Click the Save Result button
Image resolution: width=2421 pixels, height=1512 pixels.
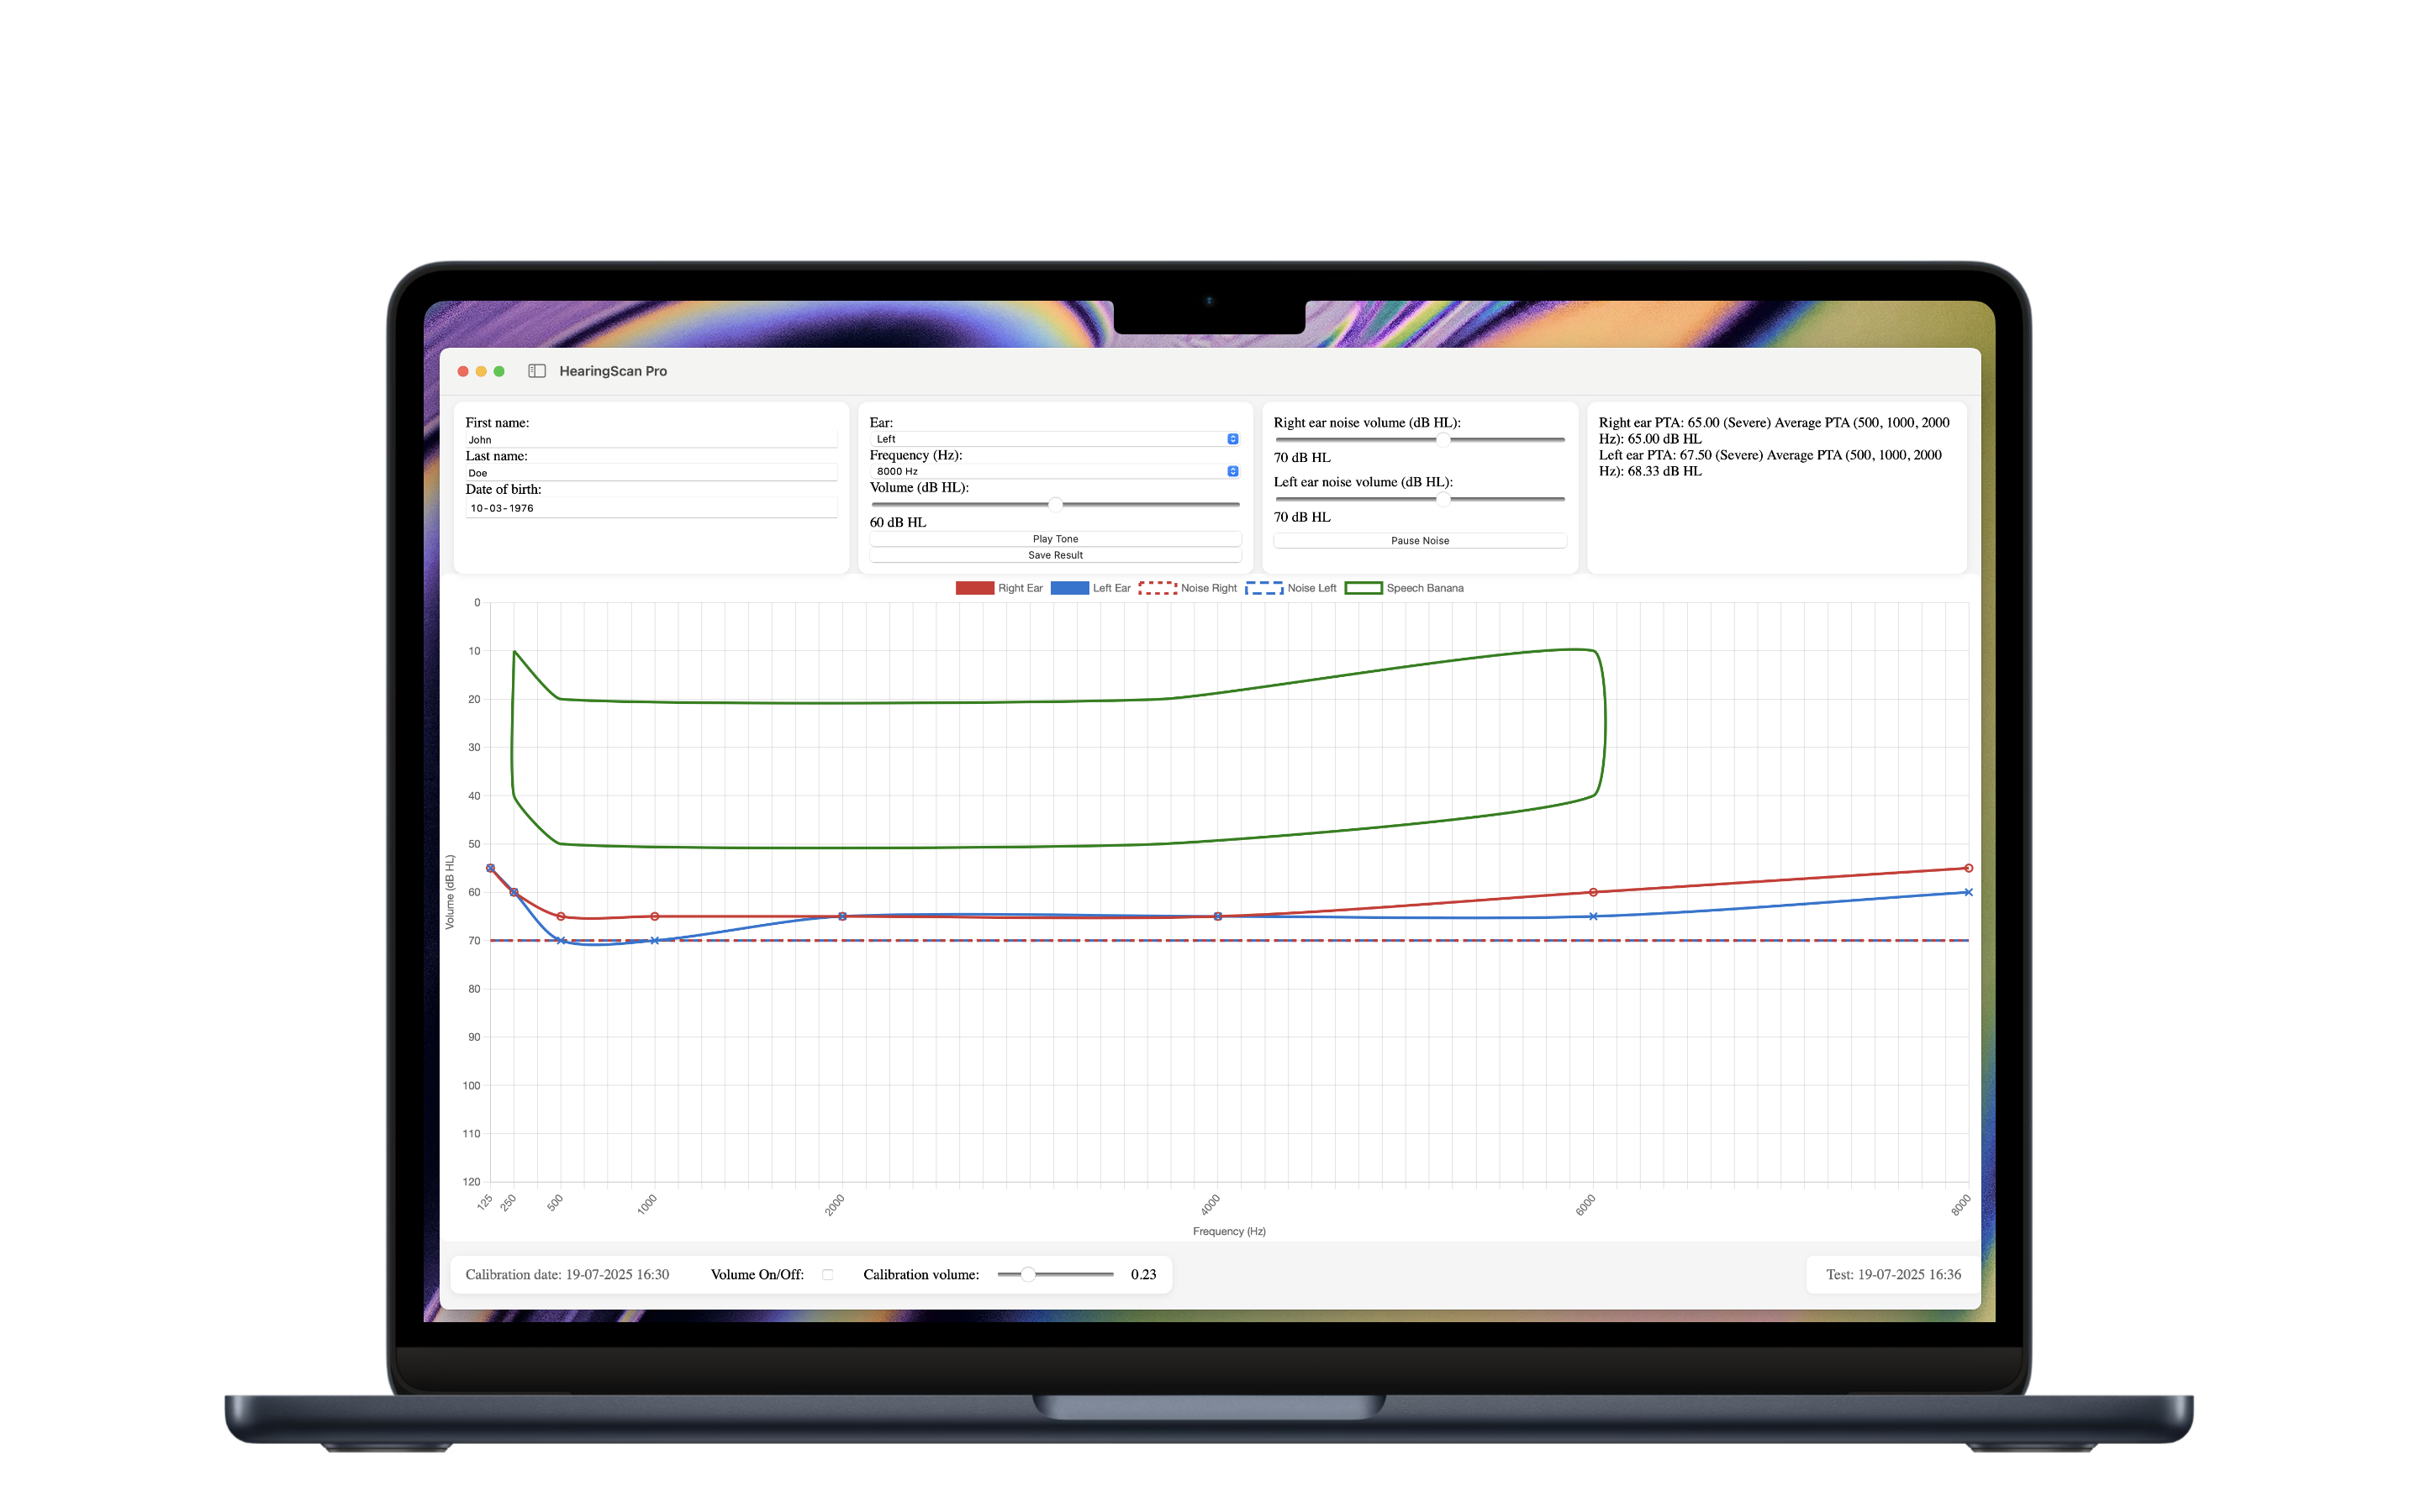[x=1054, y=555]
